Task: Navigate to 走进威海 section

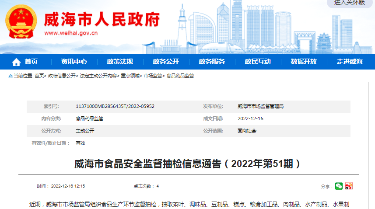Action: (349, 62)
